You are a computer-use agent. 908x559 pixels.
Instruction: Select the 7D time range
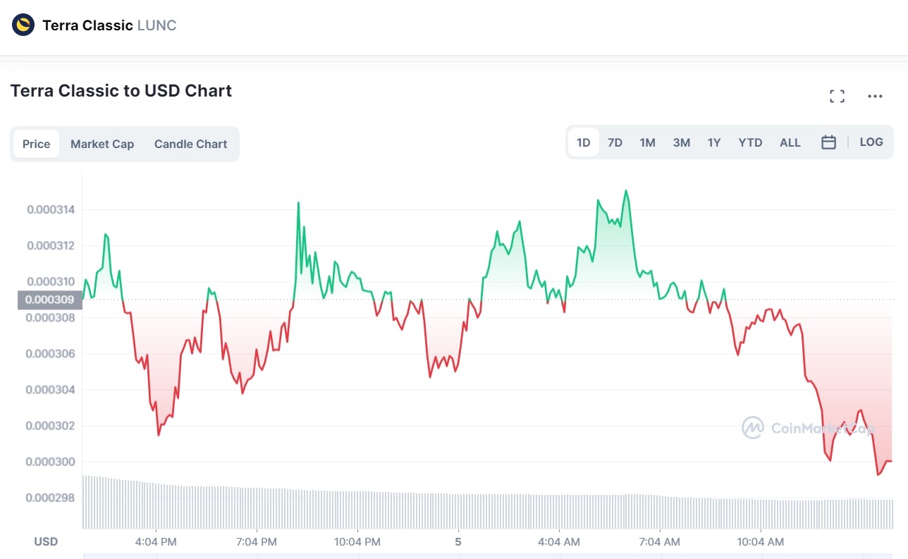(x=615, y=142)
